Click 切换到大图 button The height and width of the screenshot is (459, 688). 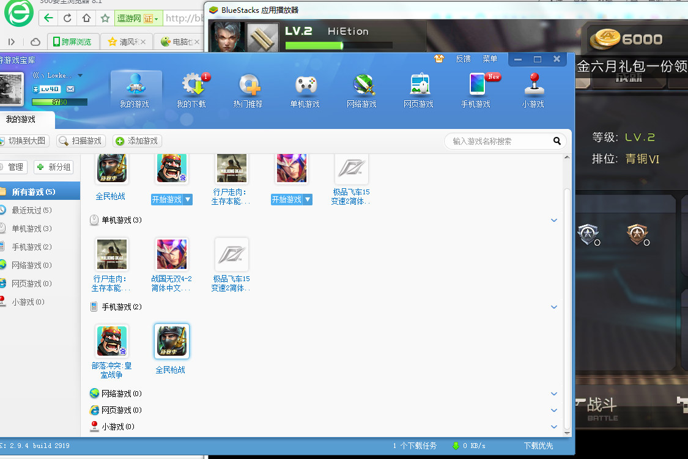[24, 141]
